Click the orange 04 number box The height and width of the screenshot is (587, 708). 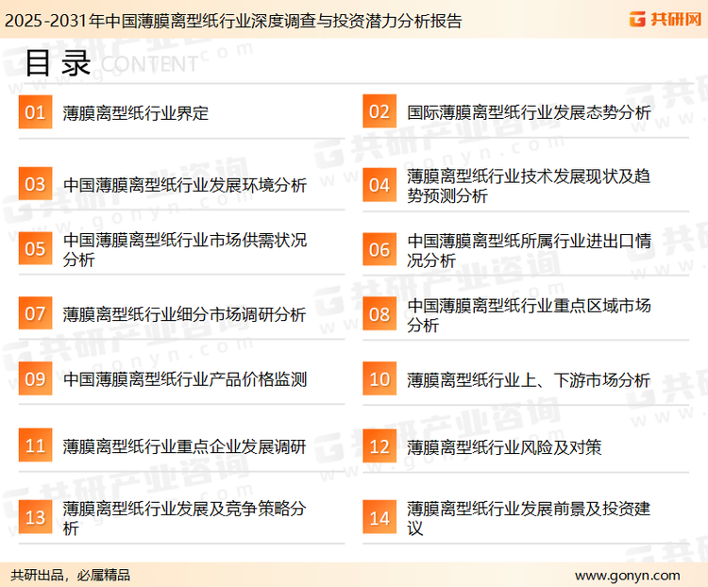point(379,185)
